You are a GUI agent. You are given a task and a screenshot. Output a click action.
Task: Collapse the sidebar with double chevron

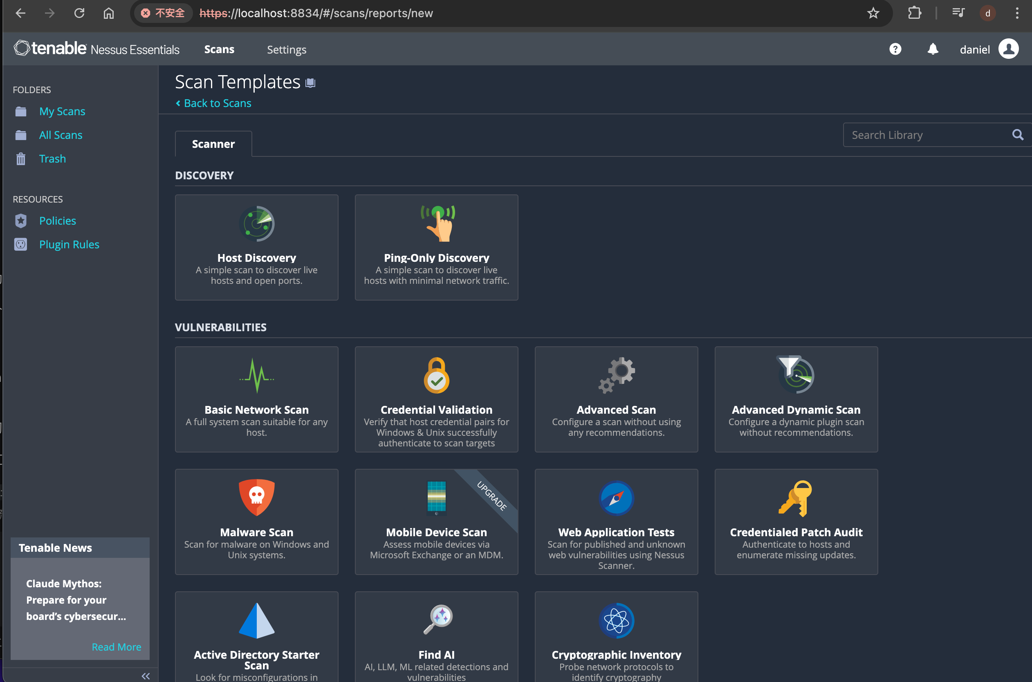pyautogui.click(x=146, y=675)
